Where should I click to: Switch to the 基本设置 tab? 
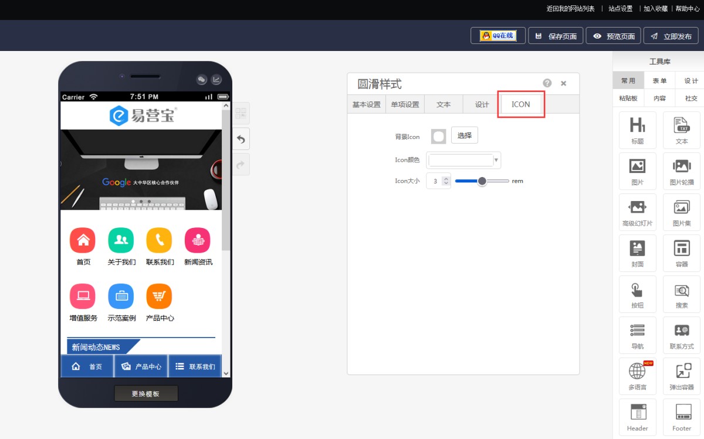(x=367, y=104)
